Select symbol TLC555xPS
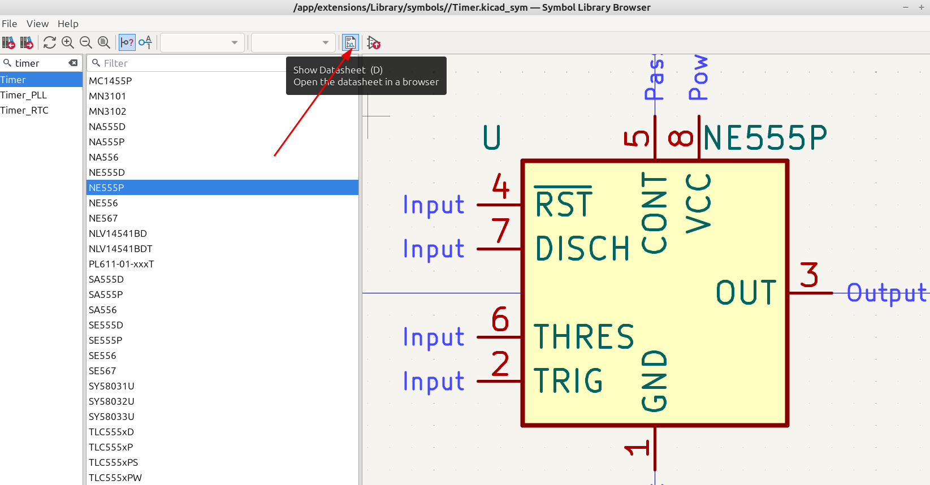This screenshot has height=485, width=930. click(x=223, y=462)
